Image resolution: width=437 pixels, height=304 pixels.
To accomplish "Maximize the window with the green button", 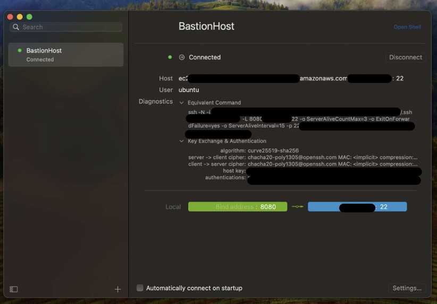I will (x=29, y=17).
